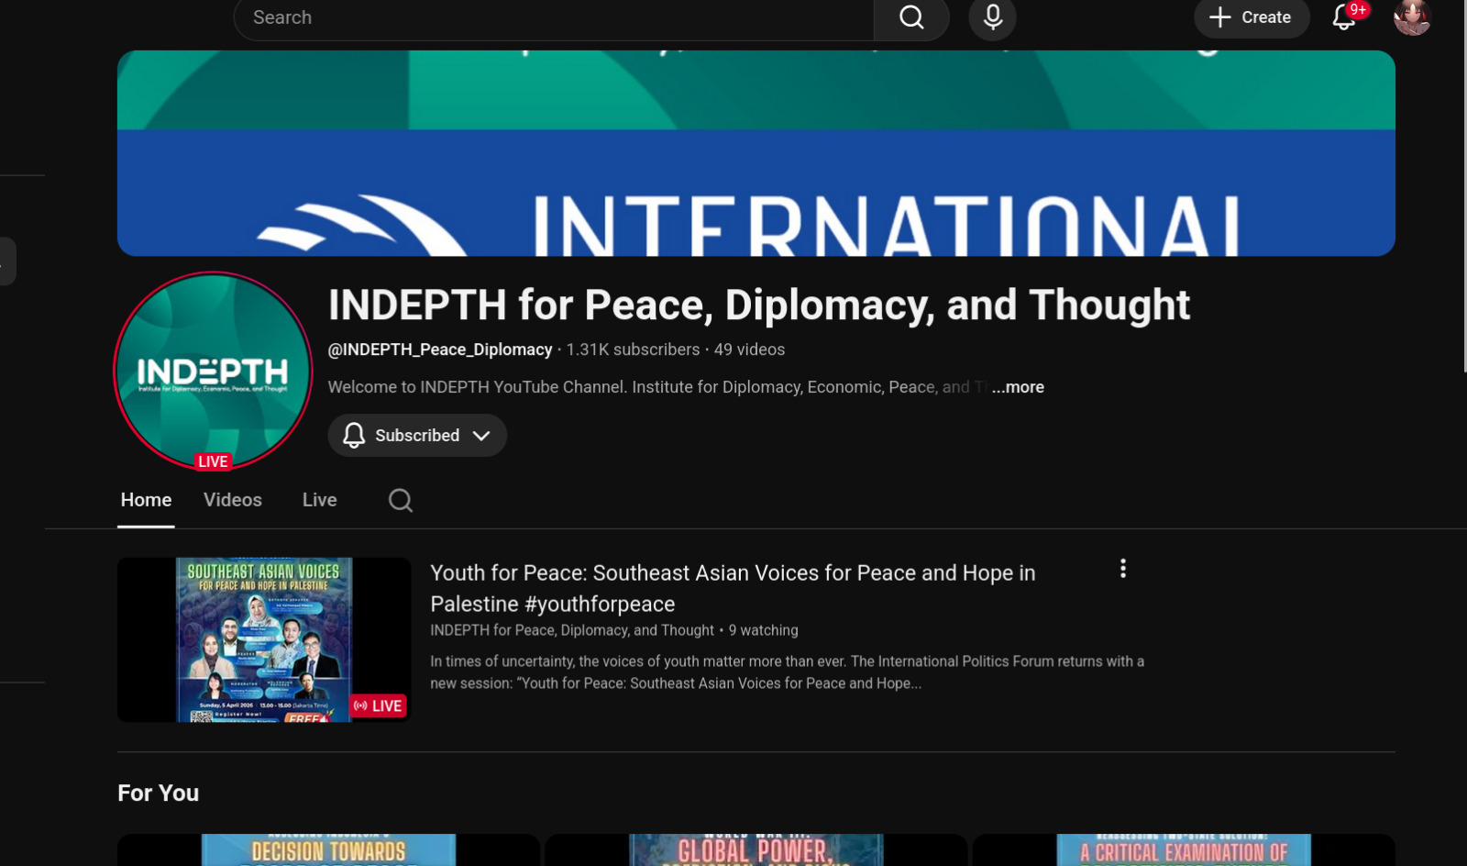
Task: Open the notifications bell
Action: 1344,17
